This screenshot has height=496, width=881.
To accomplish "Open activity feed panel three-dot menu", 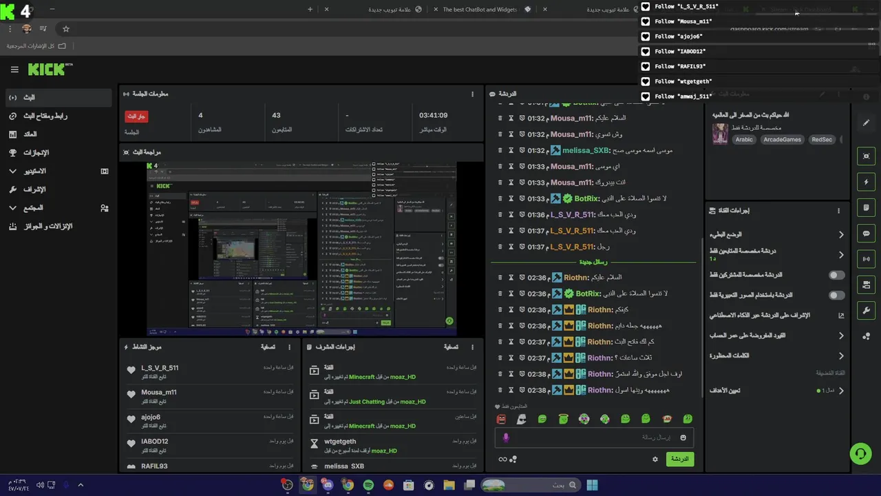I will pos(289,347).
